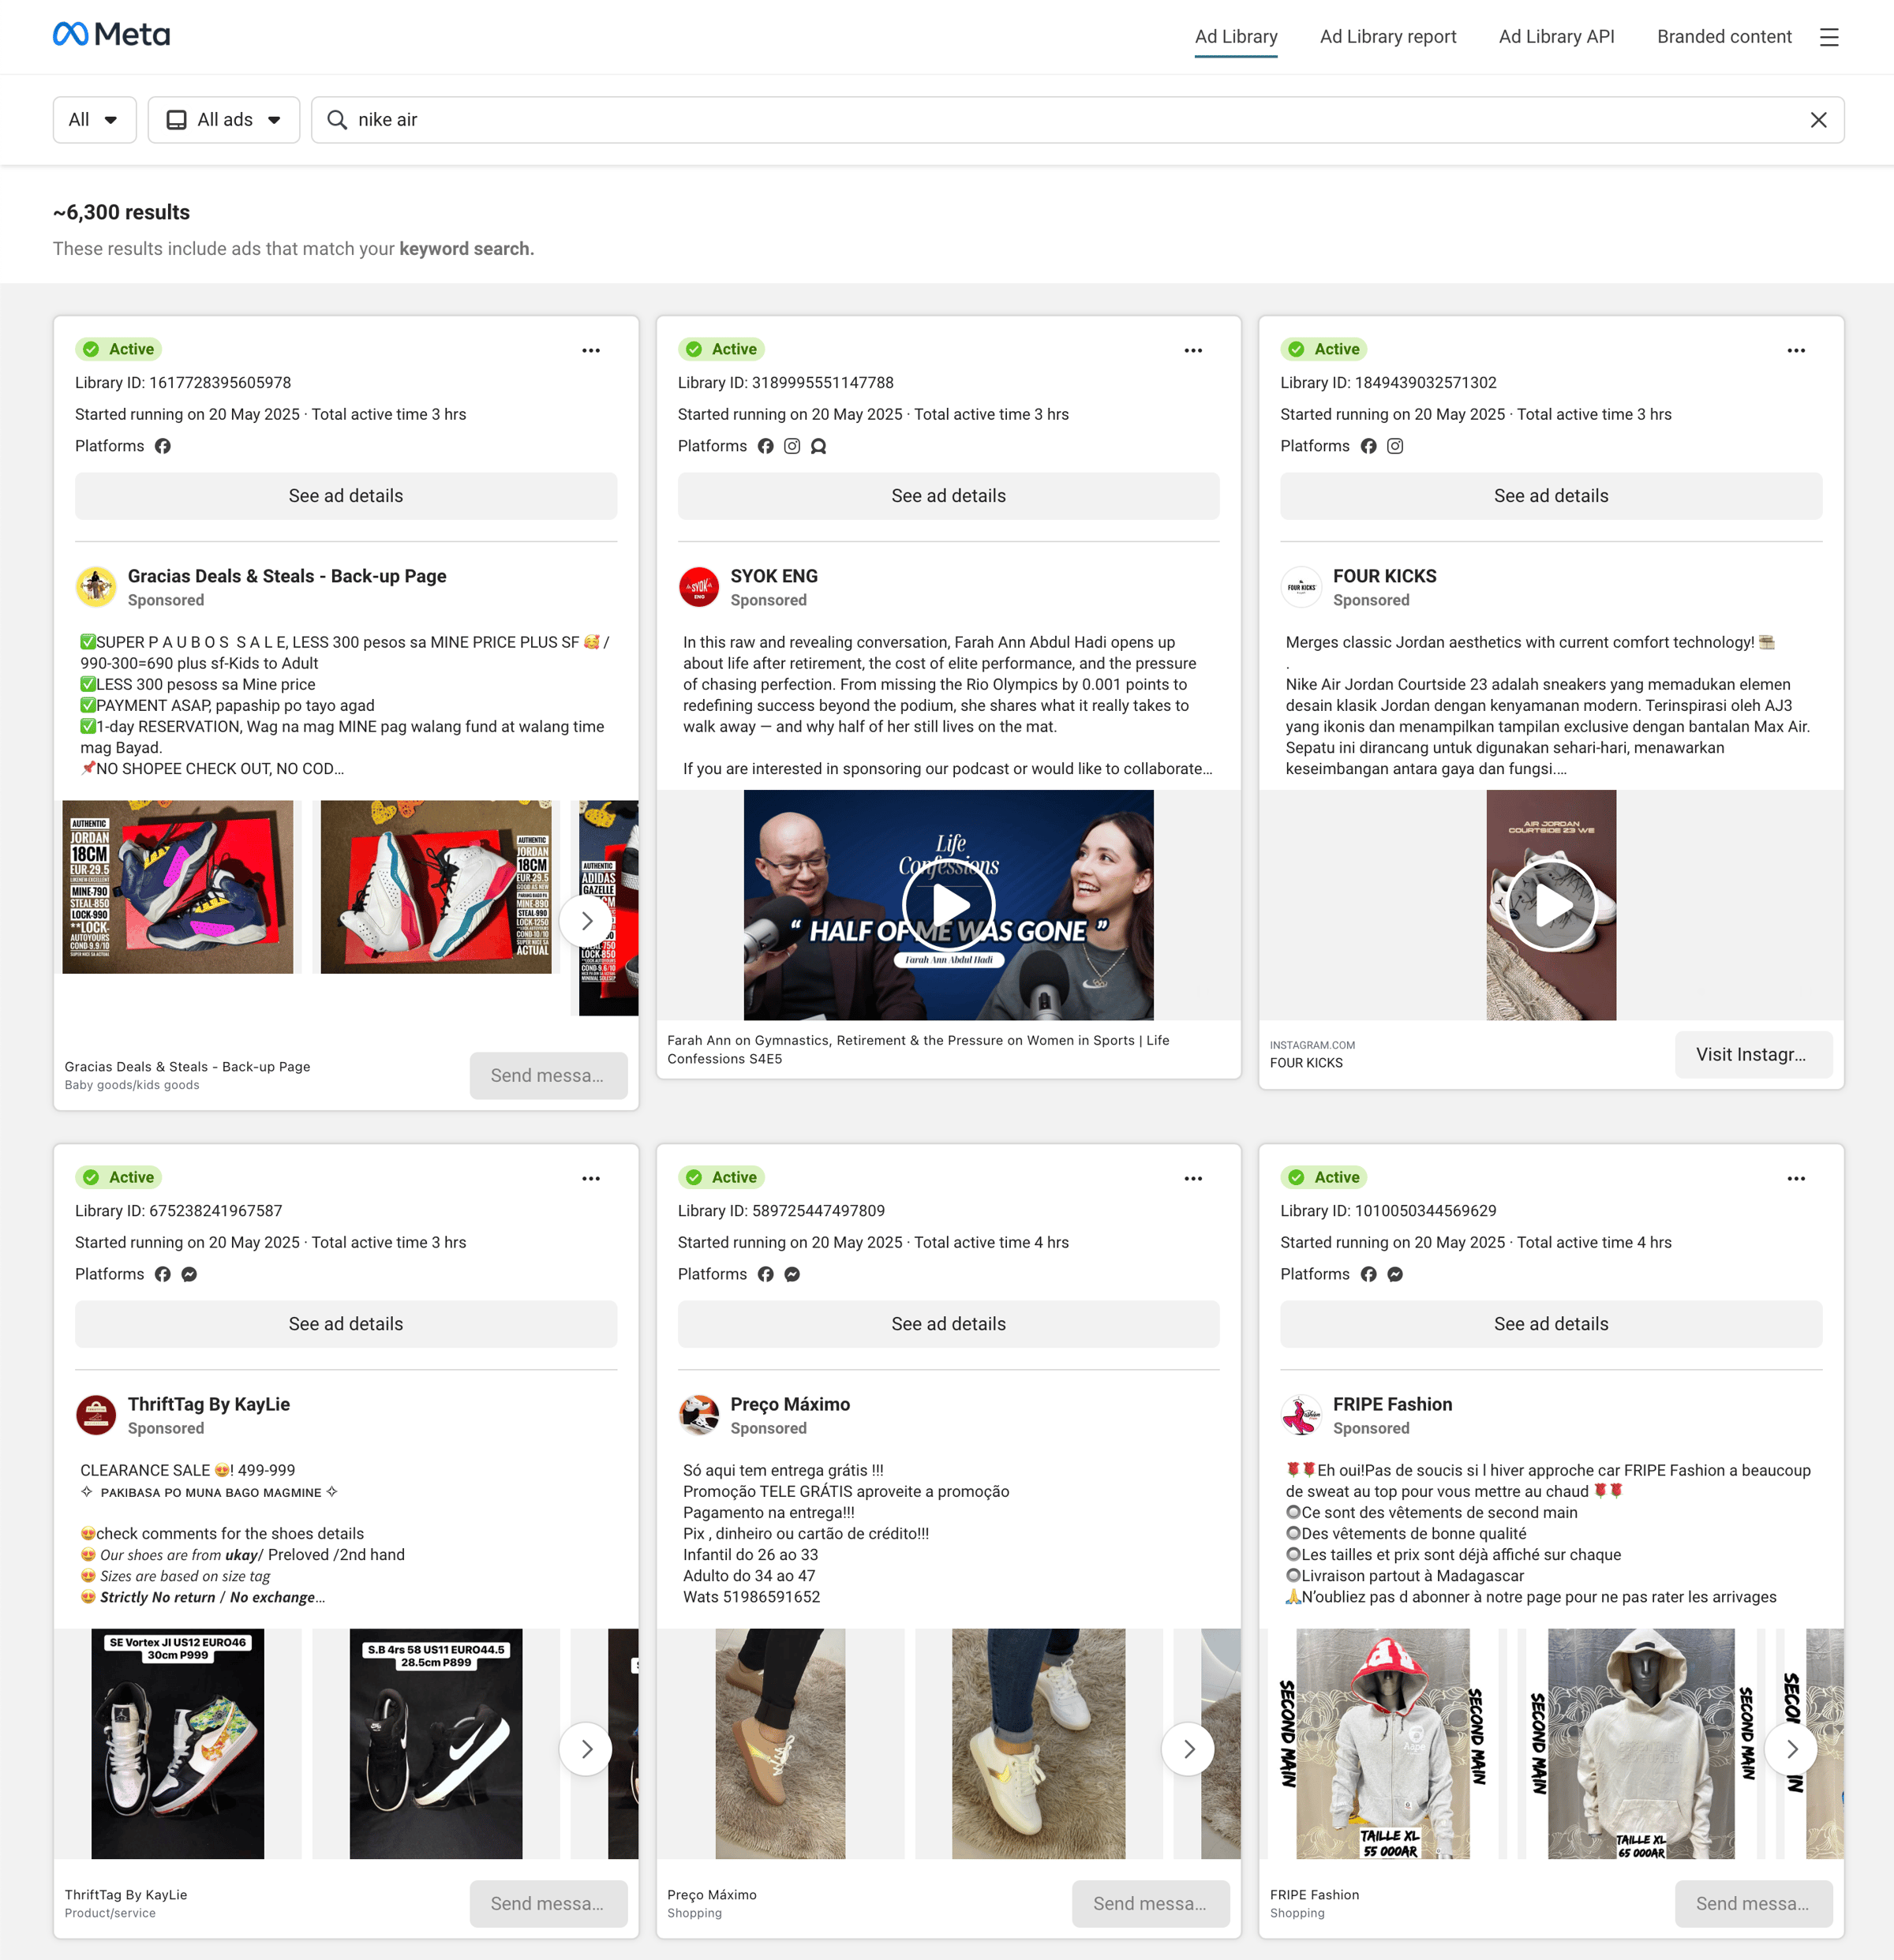Screen dimensions: 1894x1960
Task: Click the Meta logo
Action: 111,35
